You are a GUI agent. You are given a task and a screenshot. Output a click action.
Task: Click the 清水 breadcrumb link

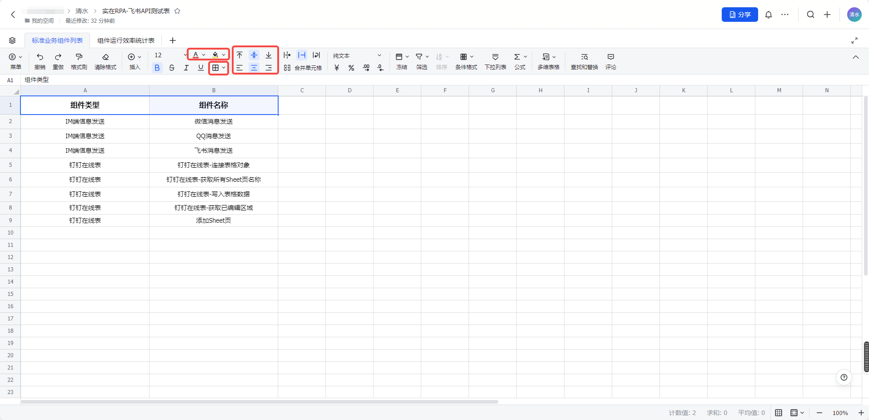pos(82,11)
